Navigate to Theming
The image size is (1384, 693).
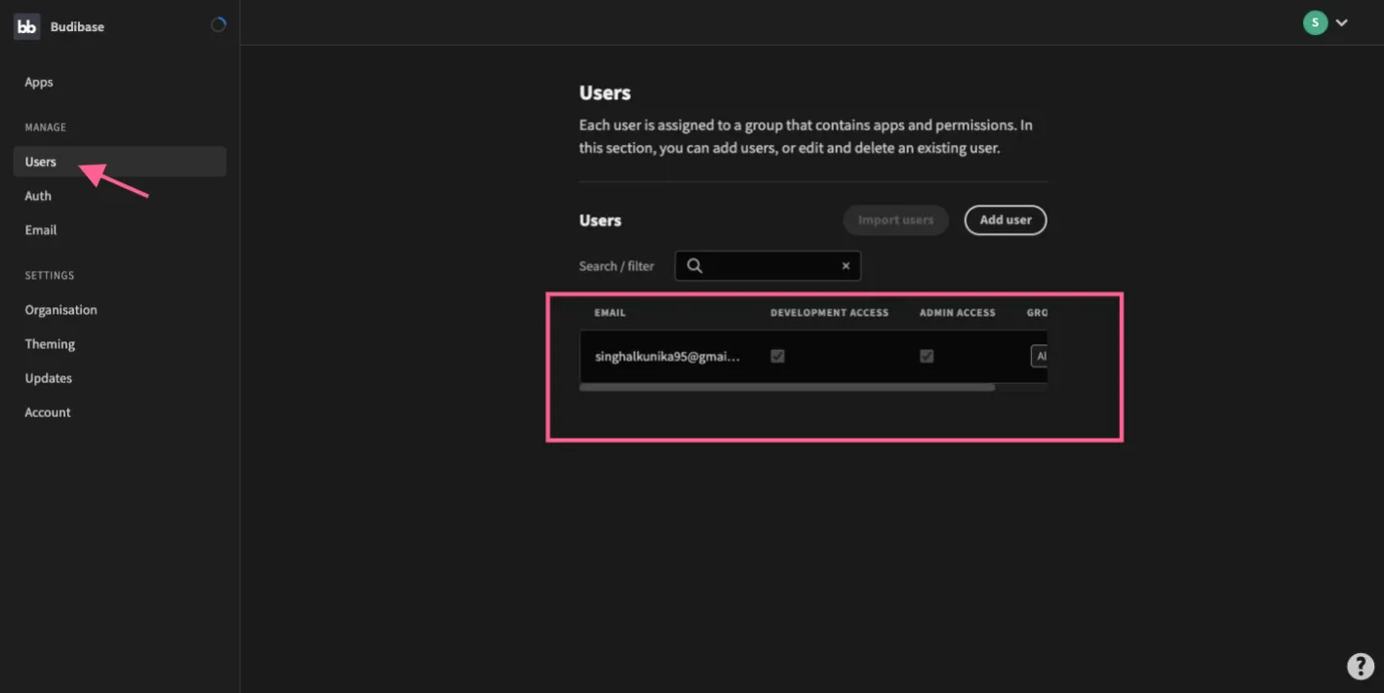tap(50, 344)
